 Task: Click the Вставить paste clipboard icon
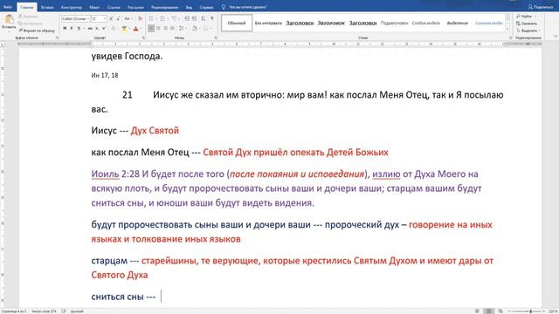click(x=9, y=19)
